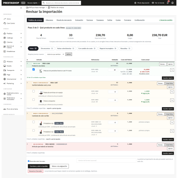The image size is (178, 178).
Task: Click the Parámetros de la tienda gear icon
Action: tap(5, 94)
